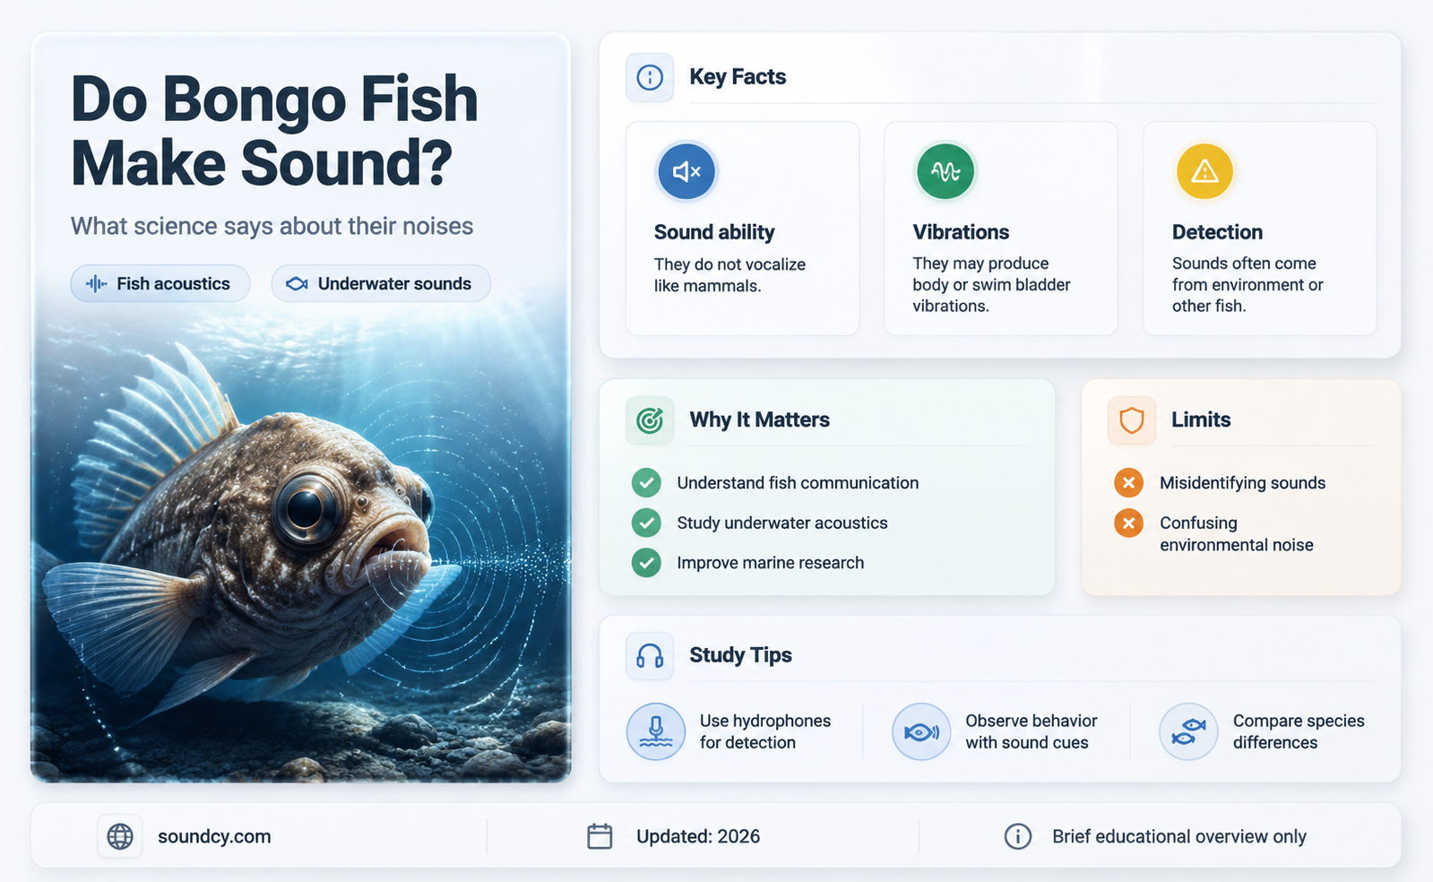
Task: Click the two-fish Compare species icon
Action: coord(1188,731)
